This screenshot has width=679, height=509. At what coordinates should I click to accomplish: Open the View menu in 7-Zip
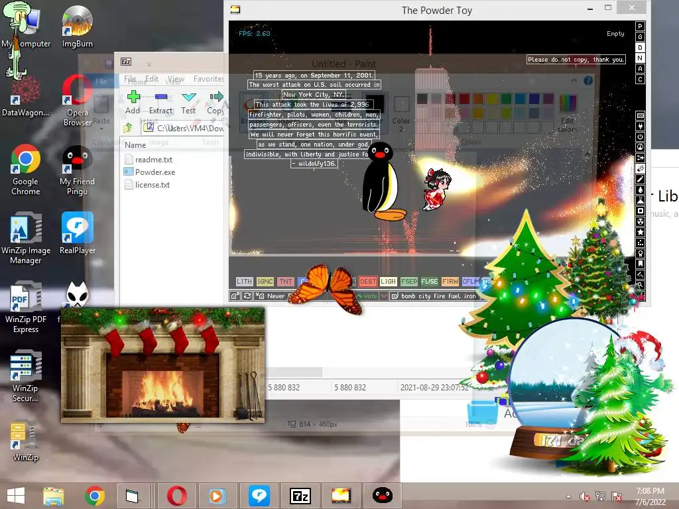tap(176, 79)
